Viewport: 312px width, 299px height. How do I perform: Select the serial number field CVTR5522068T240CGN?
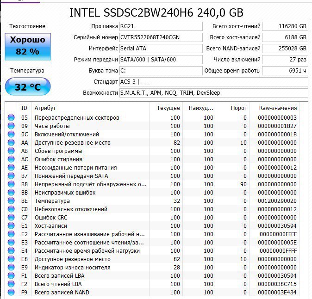tap(161, 37)
